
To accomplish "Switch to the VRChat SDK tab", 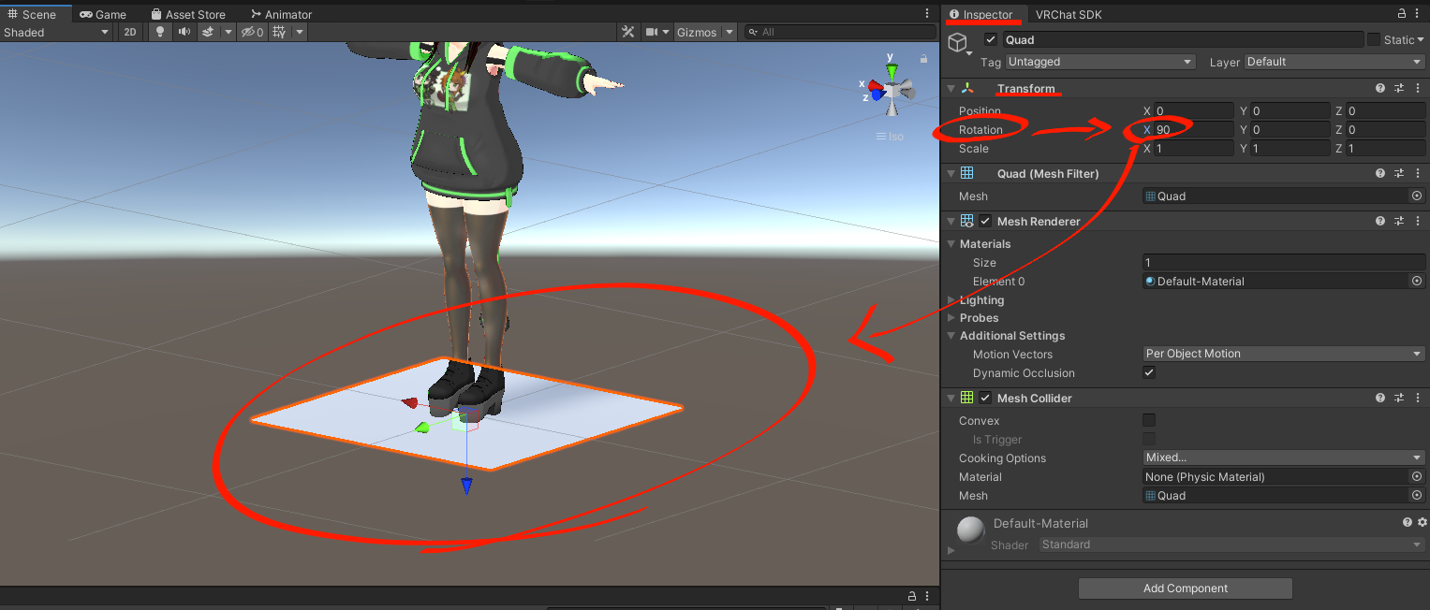I will coord(1068,15).
